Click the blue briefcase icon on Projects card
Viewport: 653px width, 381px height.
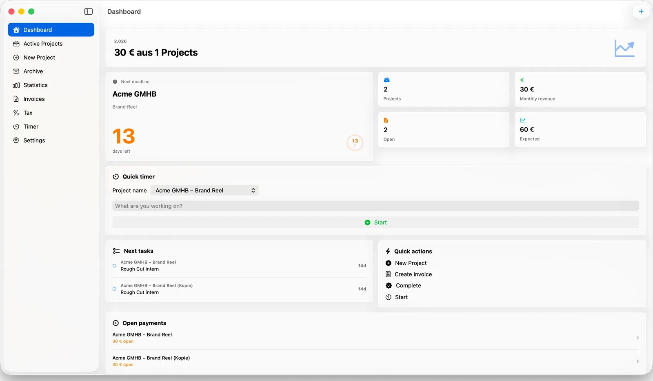click(x=386, y=80)
